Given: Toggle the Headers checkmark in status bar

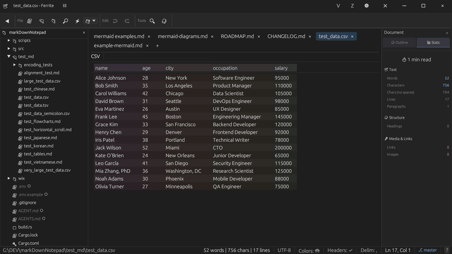Looking at the screenshot, I should (x=340, y=250).
